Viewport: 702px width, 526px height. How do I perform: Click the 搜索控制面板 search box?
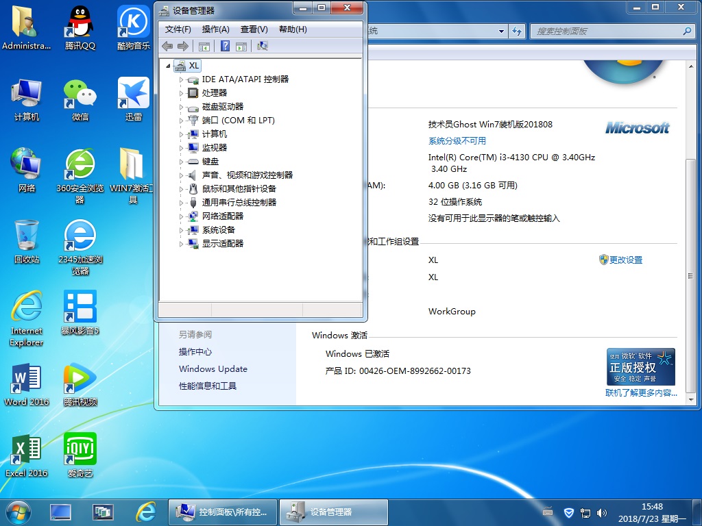coord(607,32)
